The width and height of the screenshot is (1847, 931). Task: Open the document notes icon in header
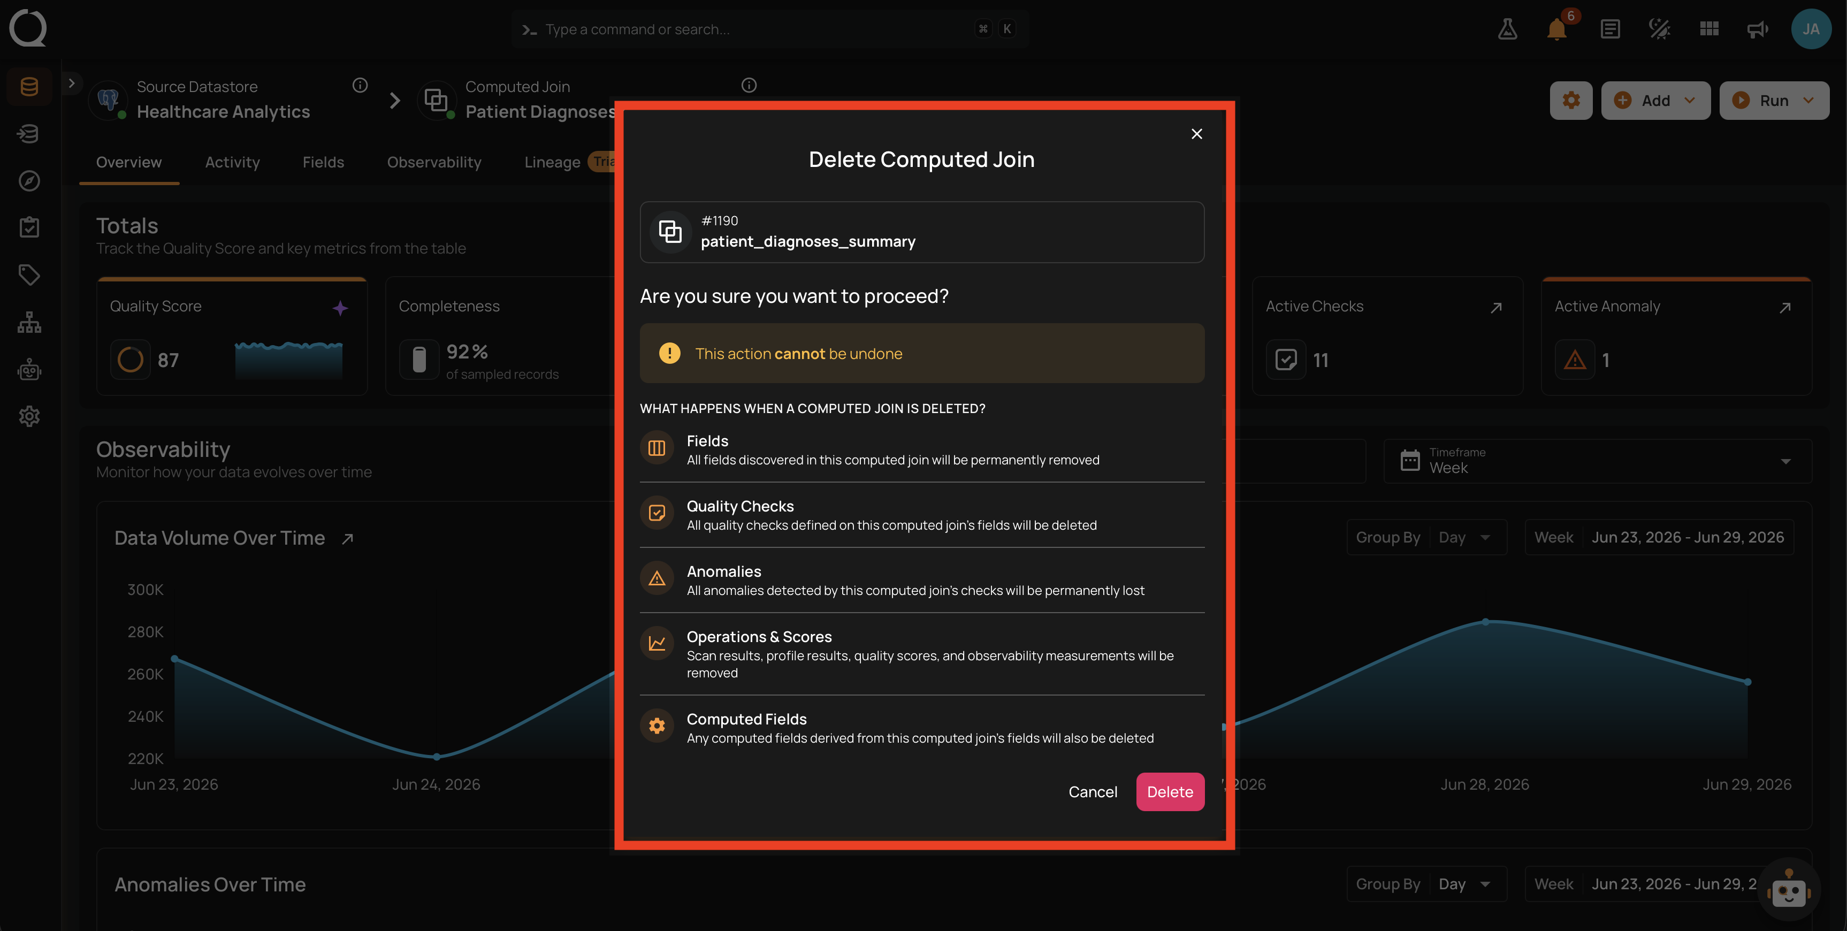click(x=1609, y=29)
